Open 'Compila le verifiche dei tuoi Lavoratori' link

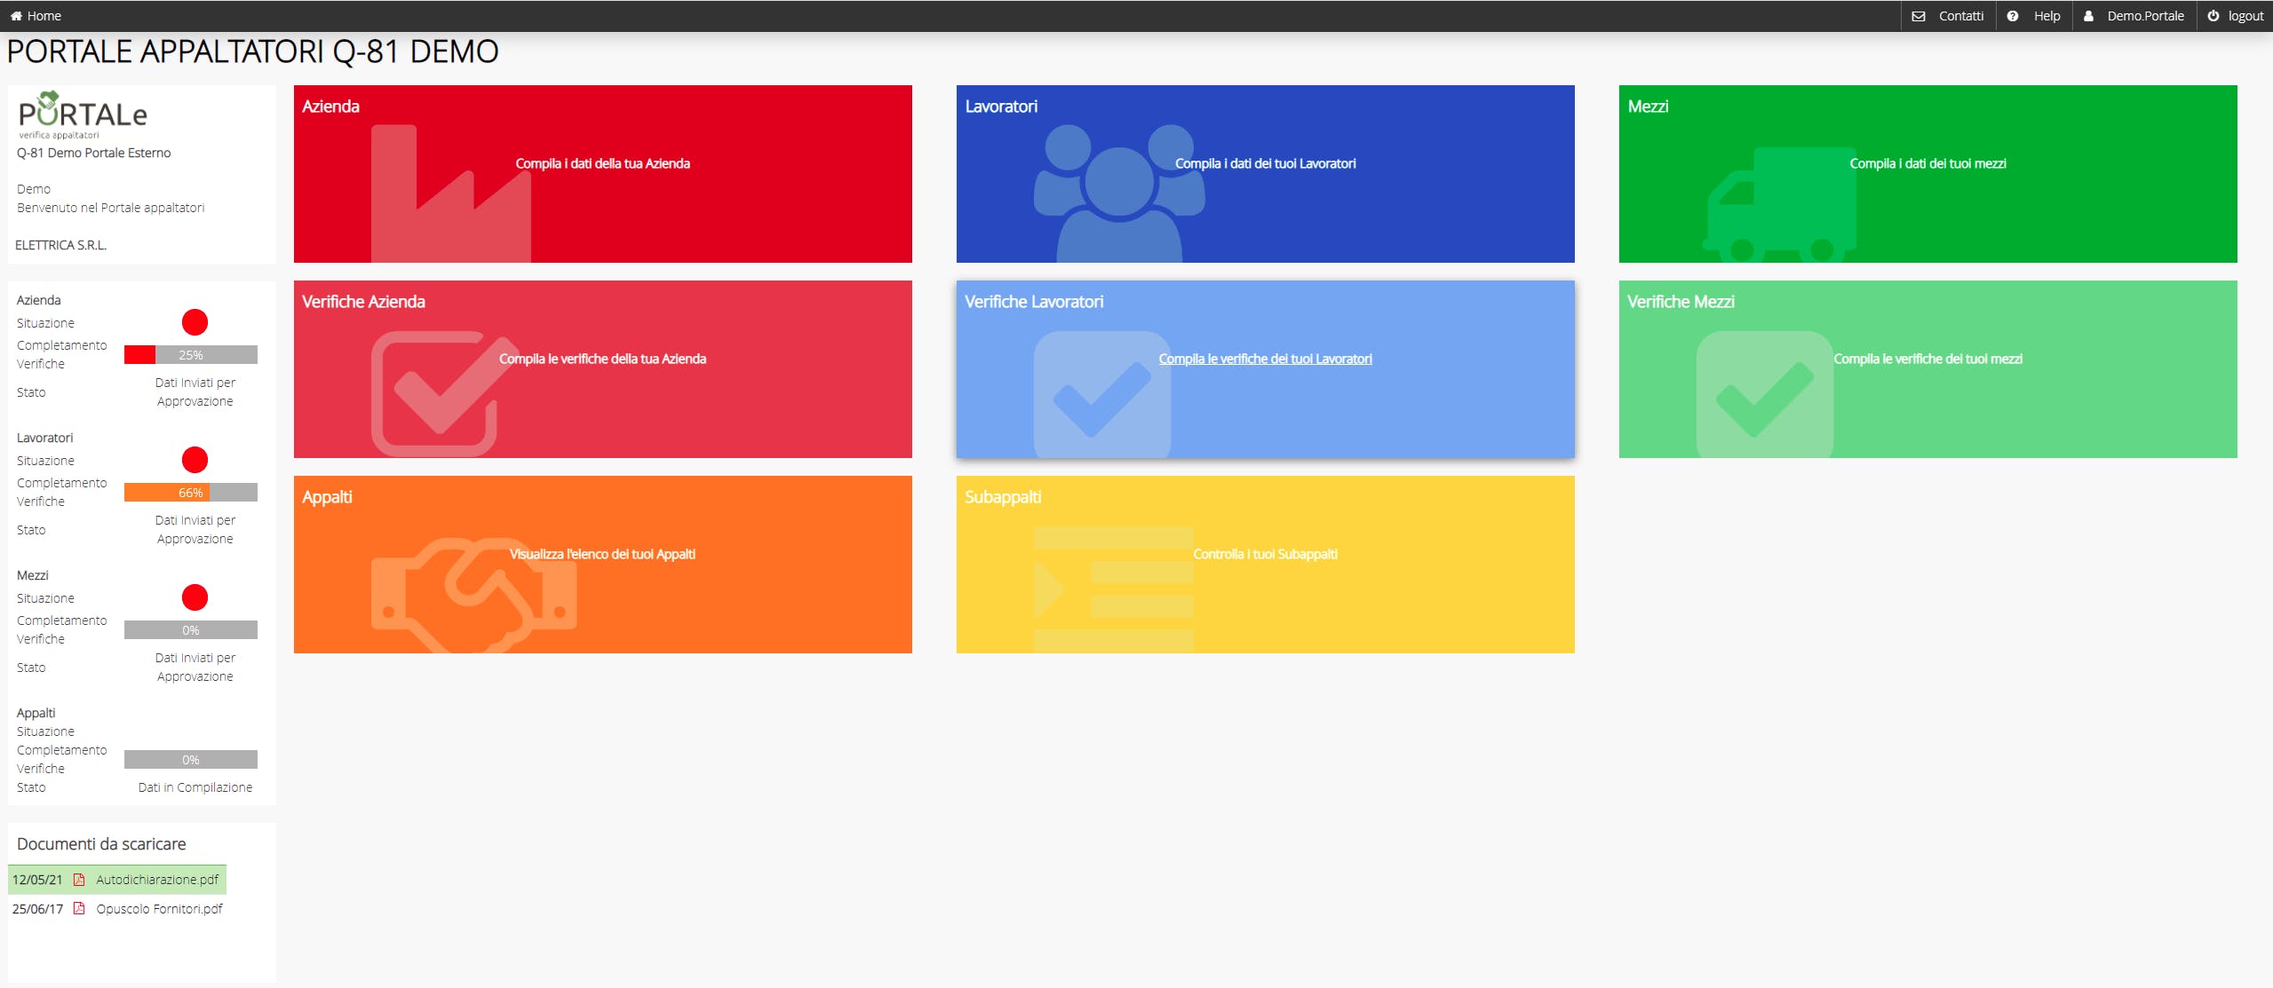pyautogui.click(x=1265, y=359)
